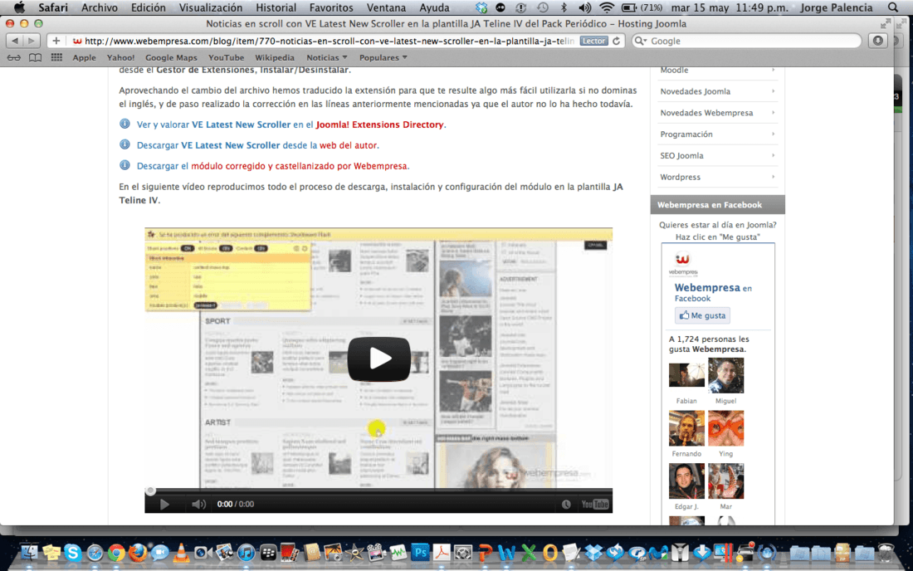This screenshot has height=571, width=913.
Task: Open the Edición menu
Action: (x=148, y=7)
